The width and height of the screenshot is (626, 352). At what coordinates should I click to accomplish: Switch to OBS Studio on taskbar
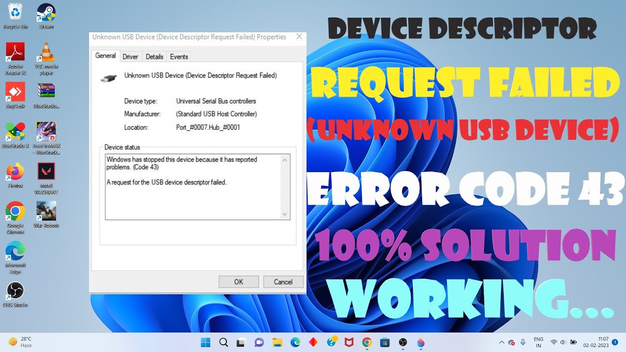(x=403, y=343)
